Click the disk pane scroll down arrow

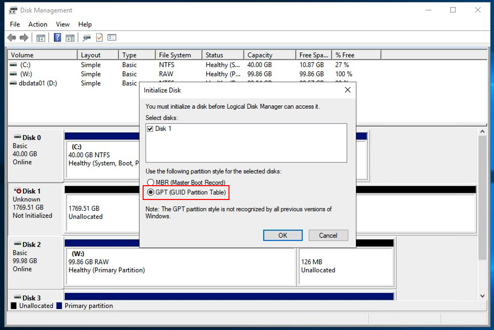482,296
